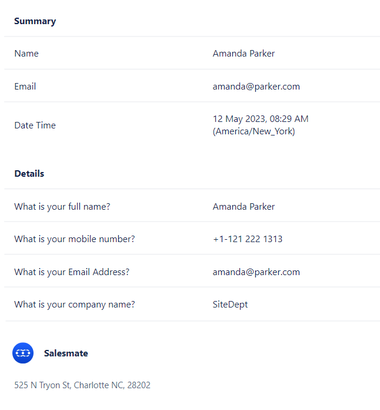Click the Salesmate brand name
380x410 pixels.
click(66, 353)
